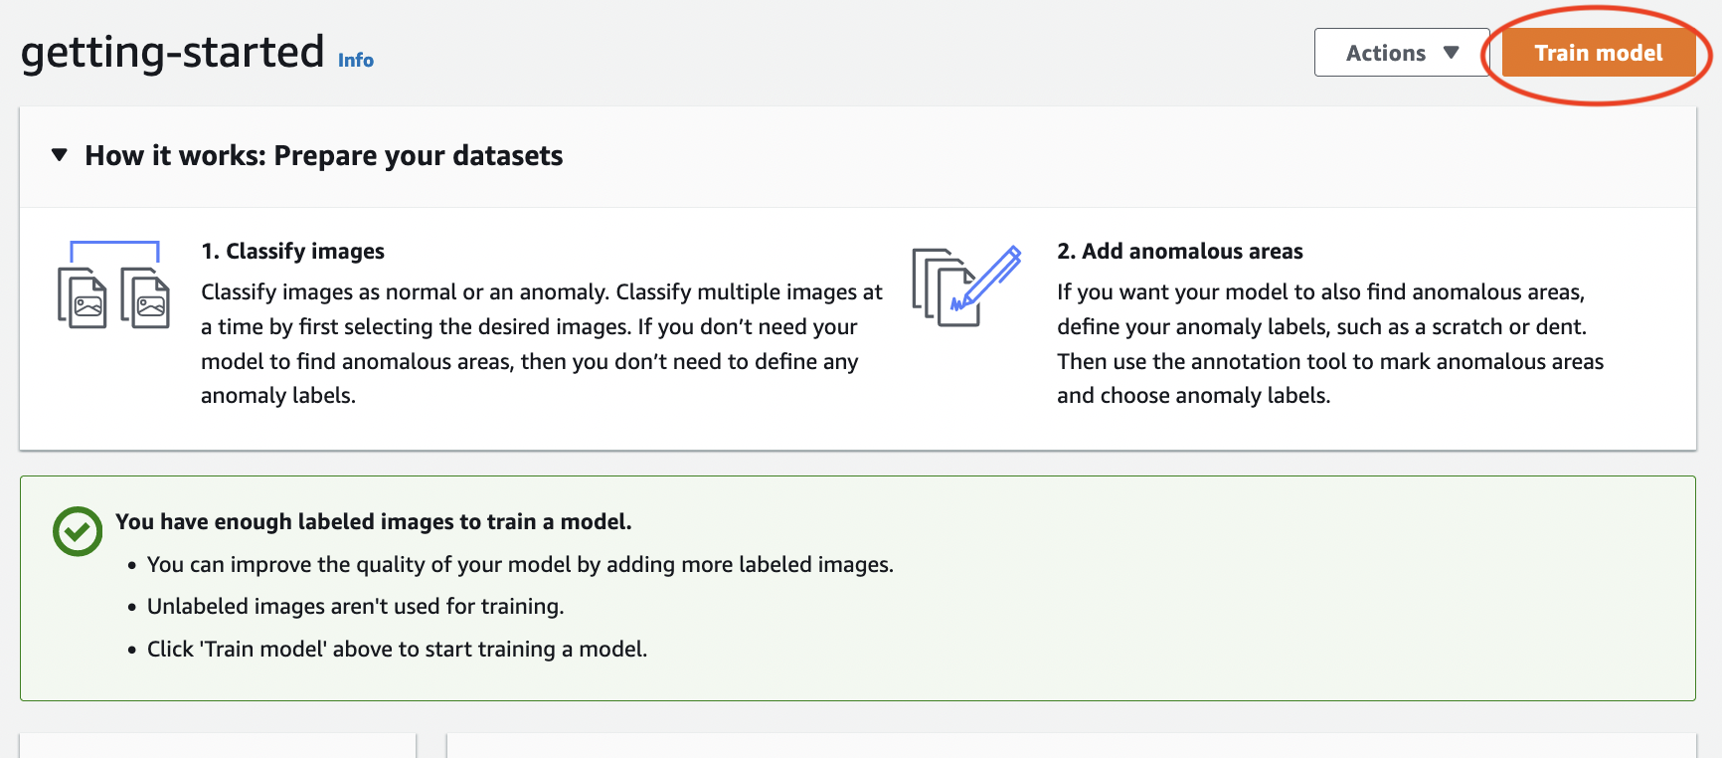Open the Info link beside getting-started

click(356, 61)
